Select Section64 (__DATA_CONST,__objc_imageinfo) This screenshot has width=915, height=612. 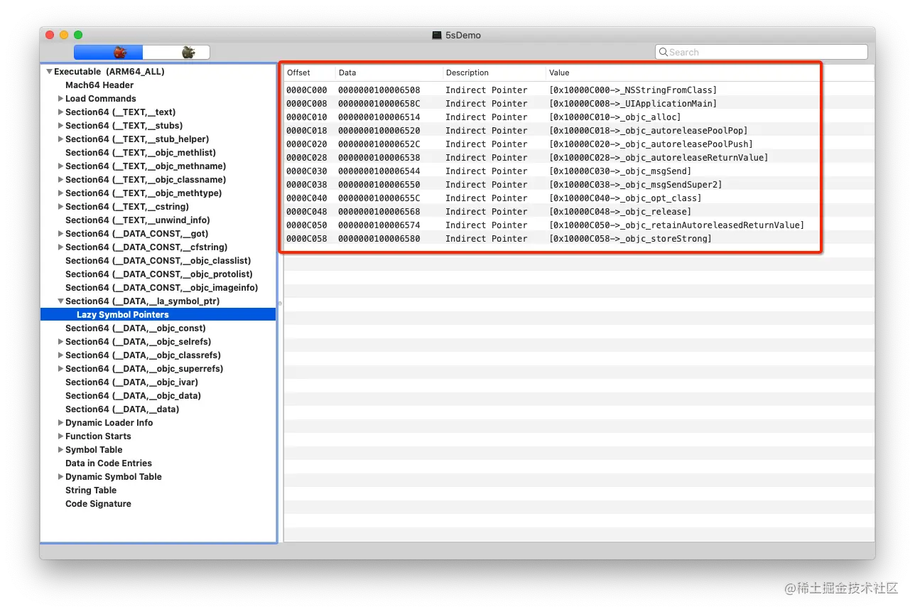tap(162, 288)
